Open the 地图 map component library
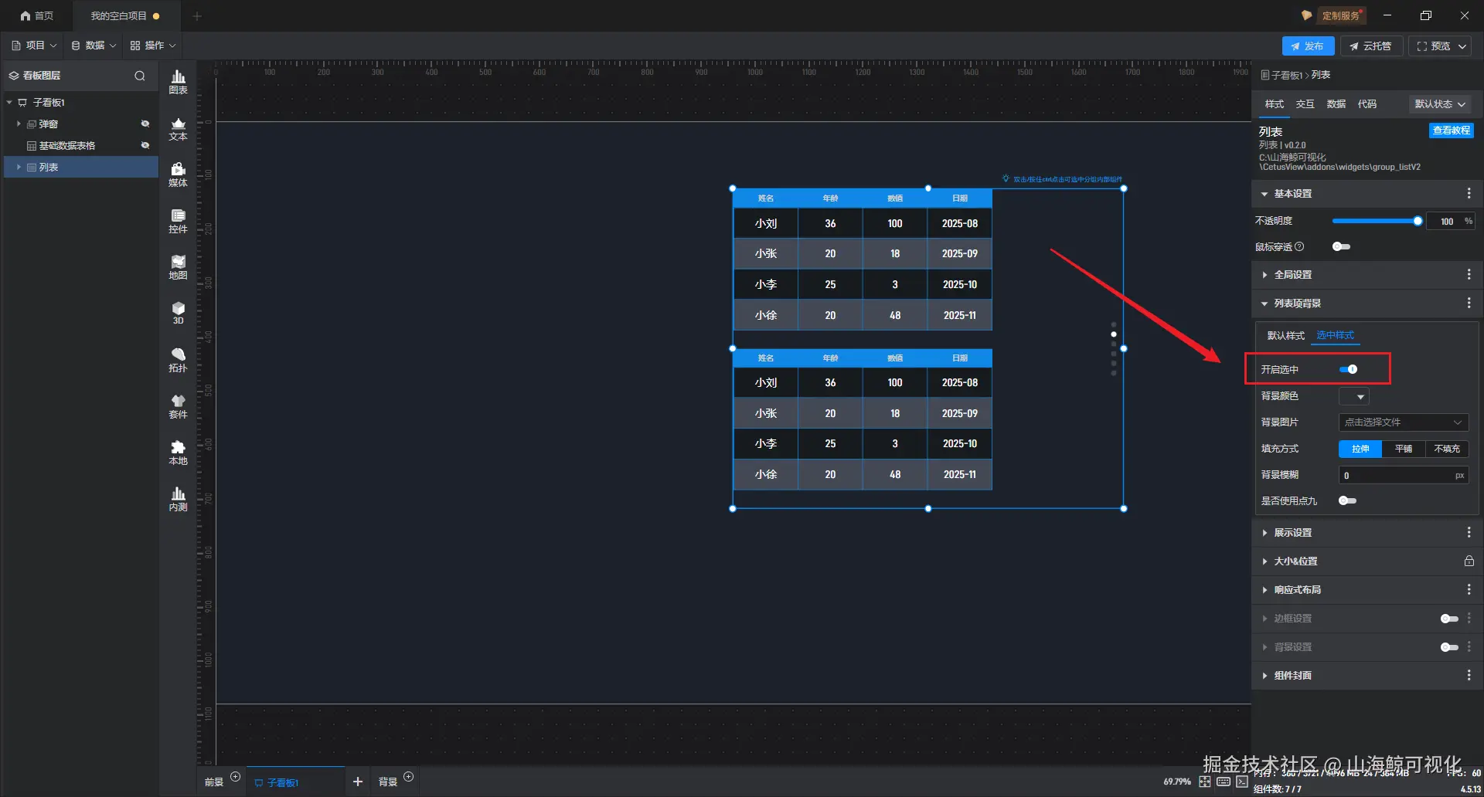 click(178, 267)
